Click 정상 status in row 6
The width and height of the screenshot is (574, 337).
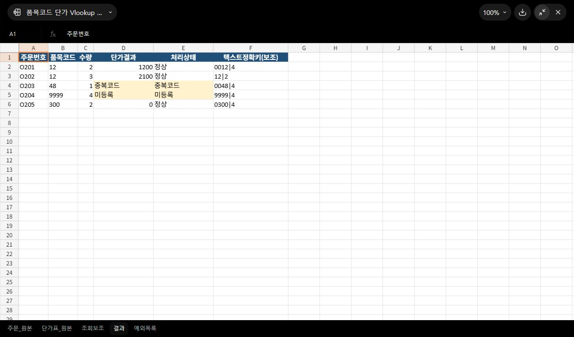[183, 104]
